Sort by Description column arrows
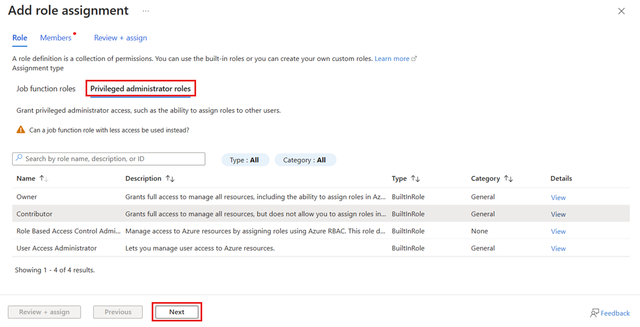 pos(170,178)
